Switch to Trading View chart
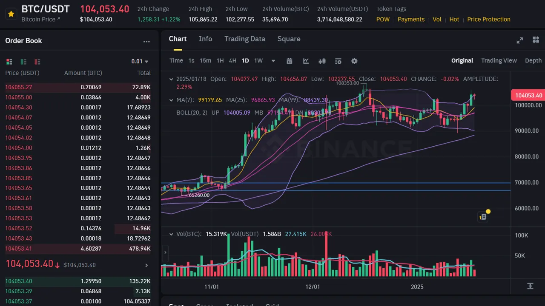 499,60
